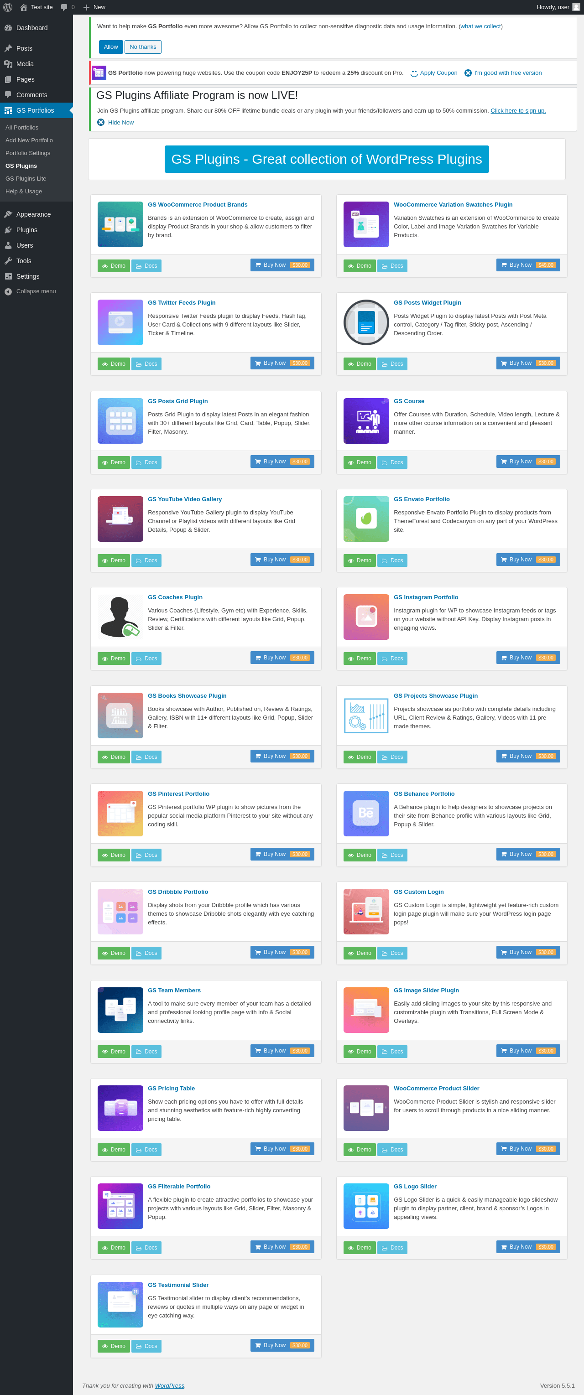Open Help & Usage submenu item
The width and height of the screenshot is (584, 1395).
click(x=24, y=192)
